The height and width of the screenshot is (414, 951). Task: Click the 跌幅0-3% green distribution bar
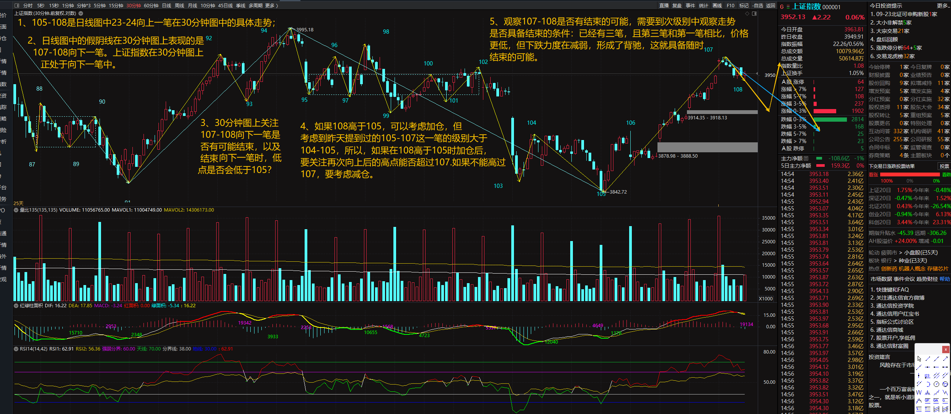click(x=830, y=119)
